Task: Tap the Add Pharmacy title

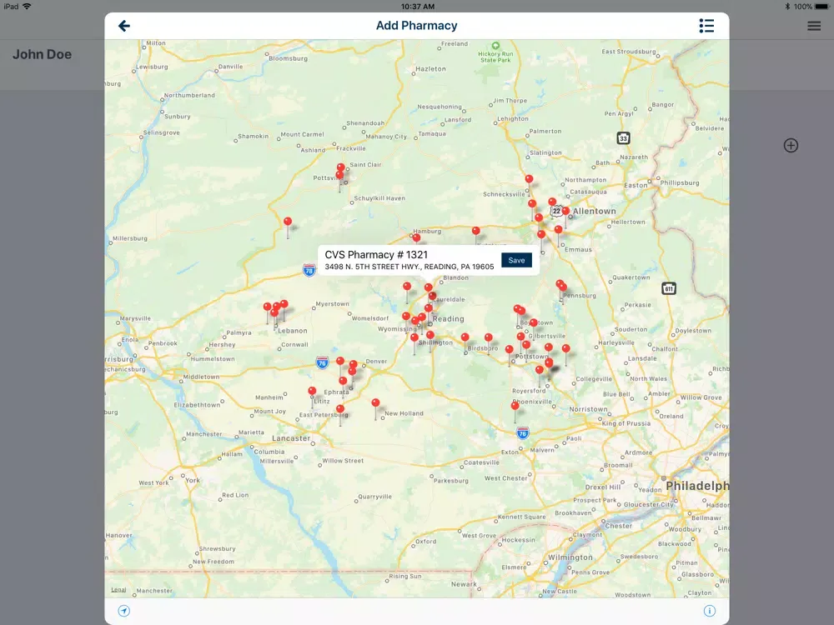Action: (416, 26)
